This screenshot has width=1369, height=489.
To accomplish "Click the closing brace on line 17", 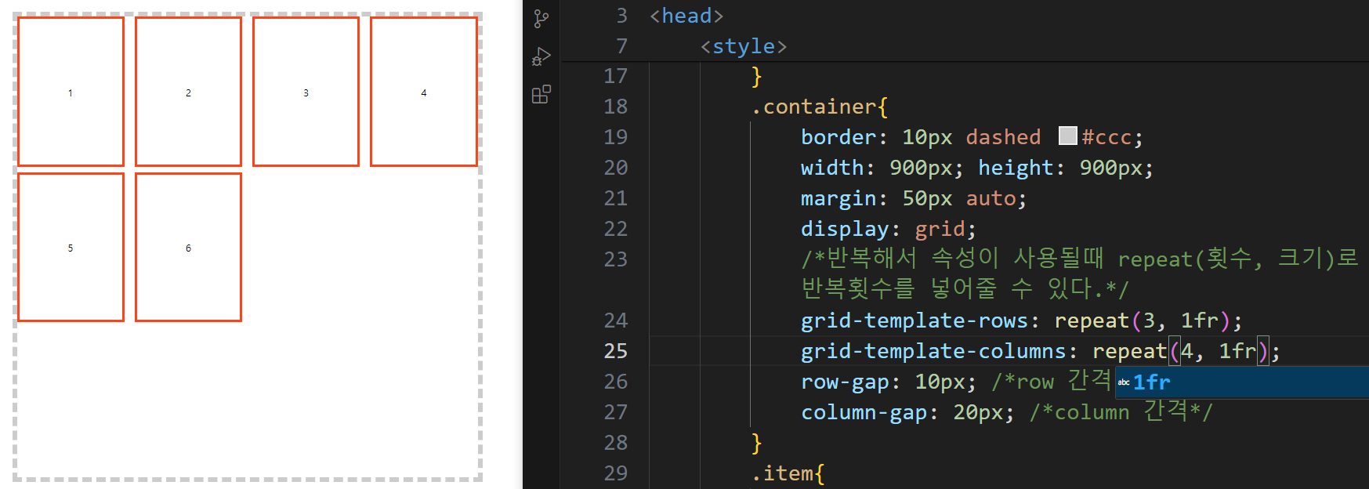I will coord(756,76).
